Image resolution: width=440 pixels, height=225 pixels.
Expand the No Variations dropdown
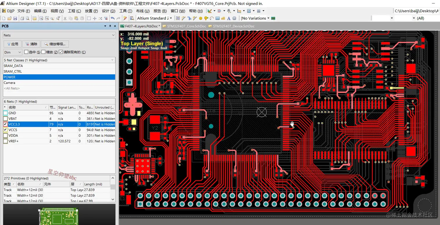pyautogui.click(x=268, y=18)
